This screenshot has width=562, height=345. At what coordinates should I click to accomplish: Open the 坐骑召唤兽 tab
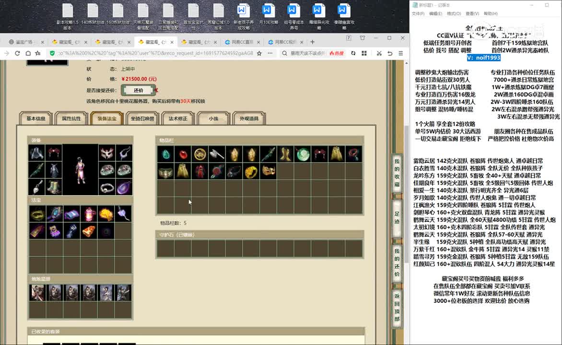point(142,118)
